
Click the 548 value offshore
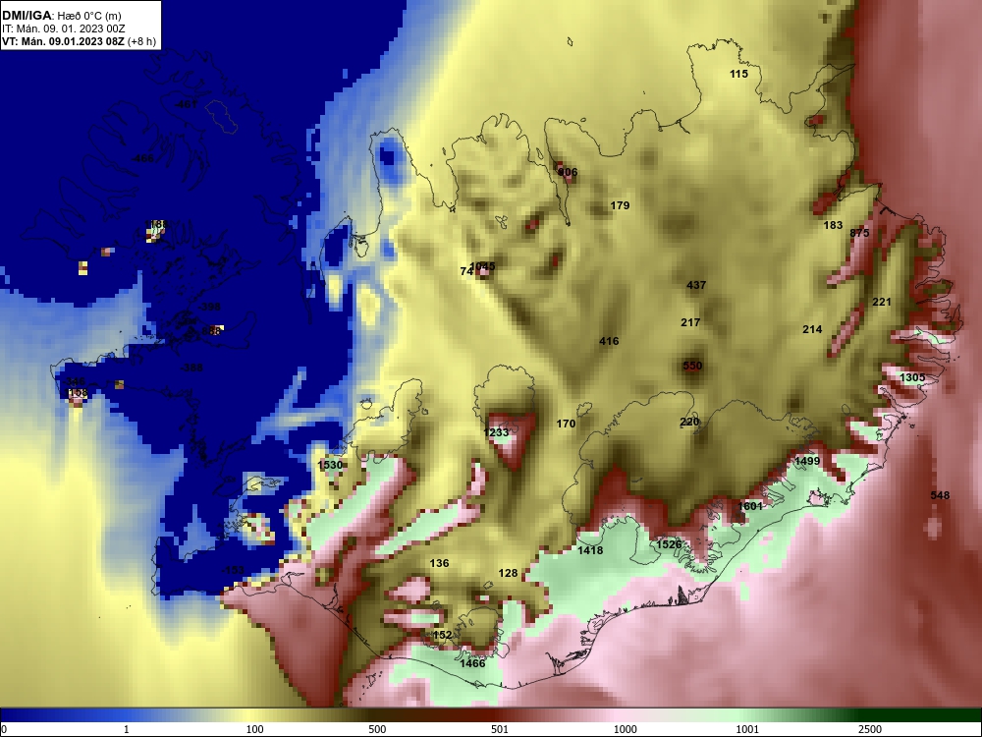[940, 495]
